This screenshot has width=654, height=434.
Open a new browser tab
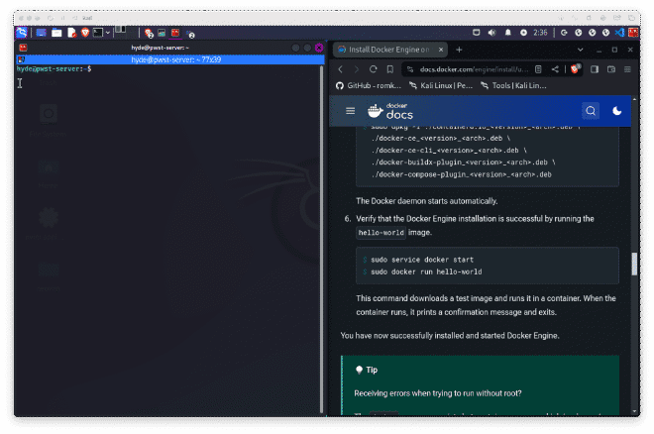pyautogui.click(x=459, y=50)
